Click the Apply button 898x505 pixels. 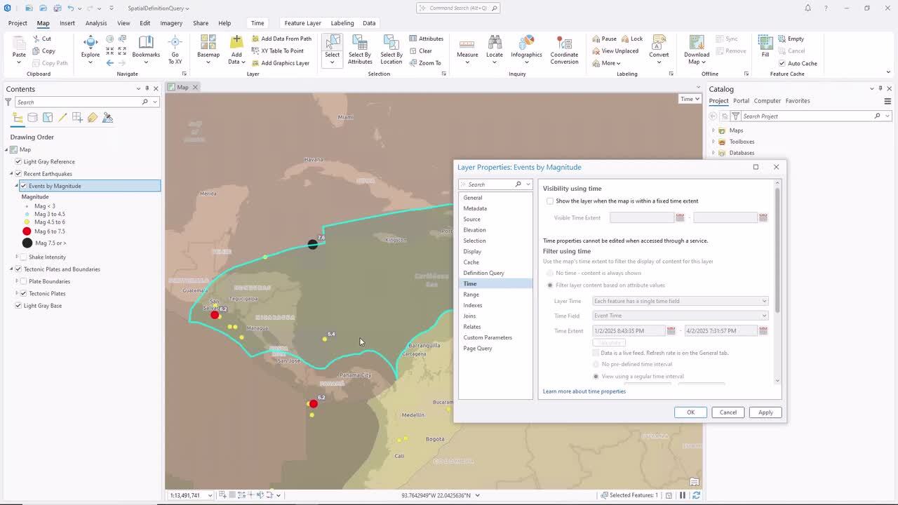point(765,412)
